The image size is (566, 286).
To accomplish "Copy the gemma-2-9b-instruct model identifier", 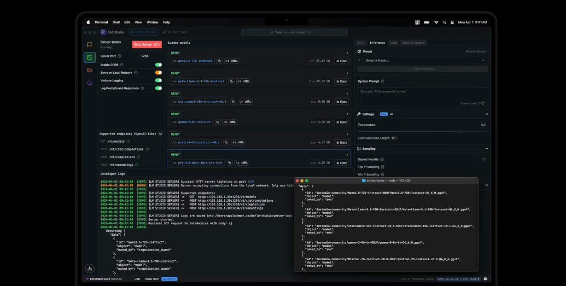I will pos(217,122).
